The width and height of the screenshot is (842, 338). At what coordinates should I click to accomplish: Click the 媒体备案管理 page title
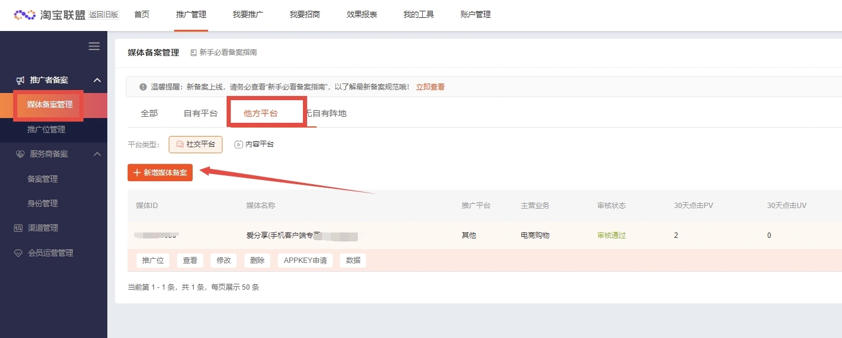click(x=153, y=52)
